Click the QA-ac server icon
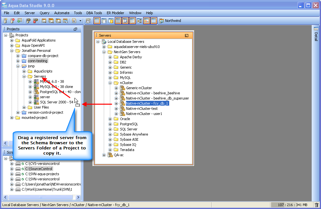Image resolution: width=321 pixels, height=209 pixels. coord(110,155)
